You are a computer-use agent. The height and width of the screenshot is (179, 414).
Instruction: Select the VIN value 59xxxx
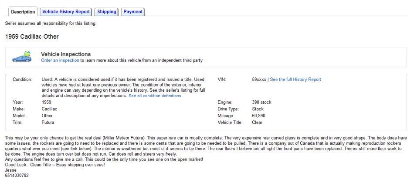click(259, 80)
